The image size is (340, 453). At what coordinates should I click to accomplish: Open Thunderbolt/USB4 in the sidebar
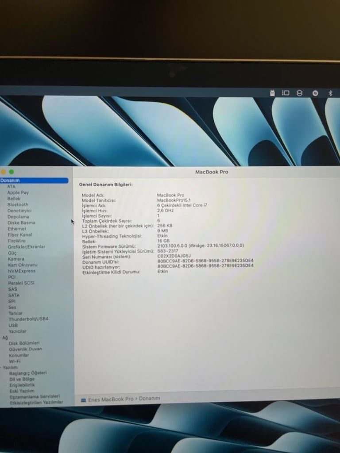coord(28,319)
